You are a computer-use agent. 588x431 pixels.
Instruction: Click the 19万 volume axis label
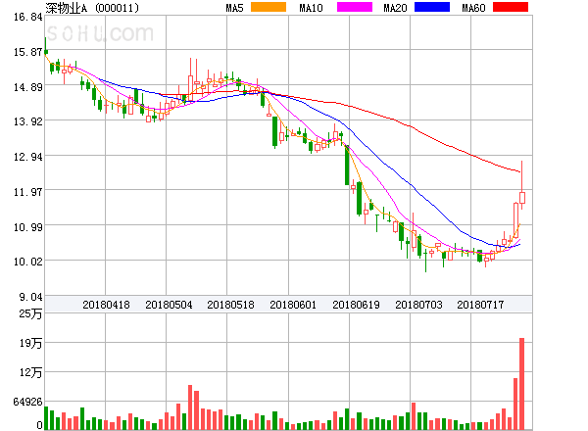pos(30,343)
